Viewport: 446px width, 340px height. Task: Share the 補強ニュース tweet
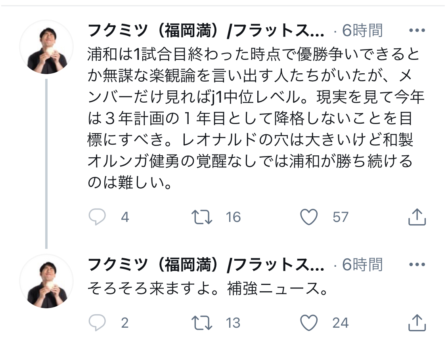point(417,323)
